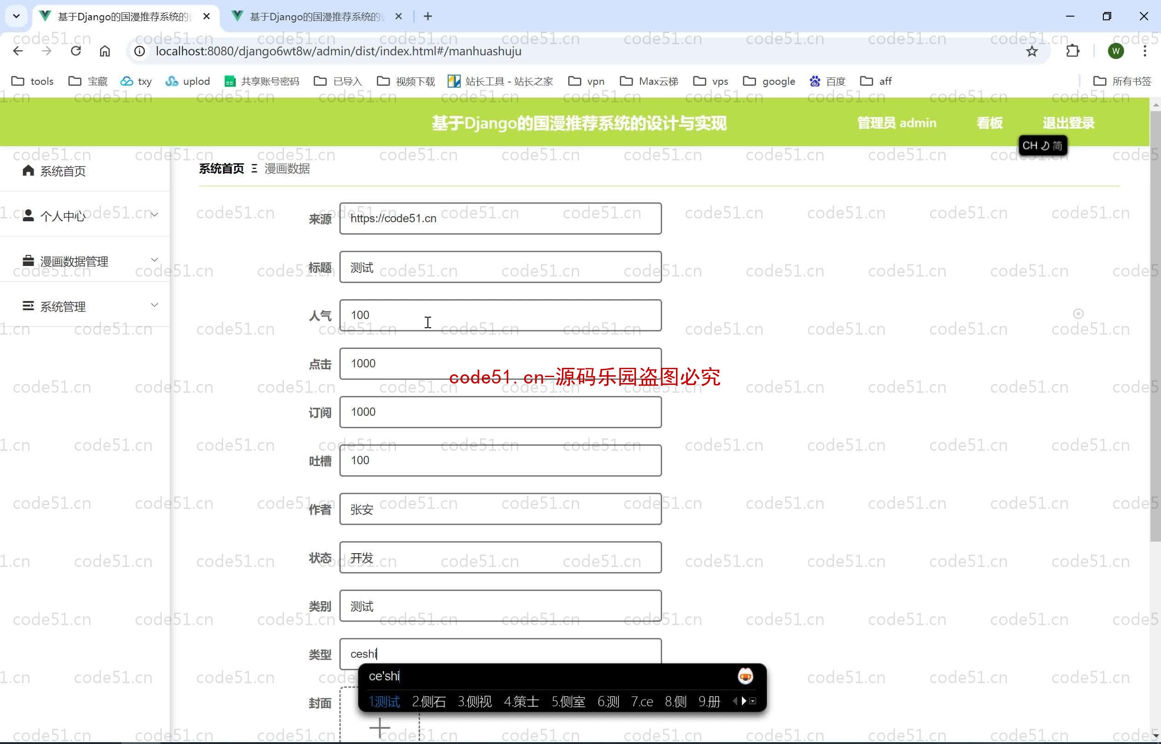Open the Chrome profile avatar W
The width and height of the screenshot is (1161, 744).
pyautogui.click(x=1116, y=51)
